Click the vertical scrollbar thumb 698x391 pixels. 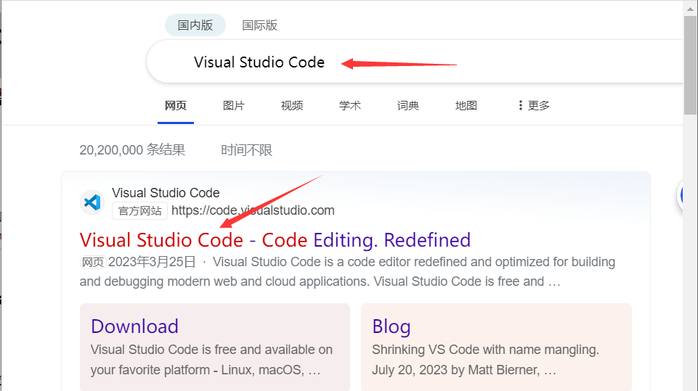click(691, 65)
